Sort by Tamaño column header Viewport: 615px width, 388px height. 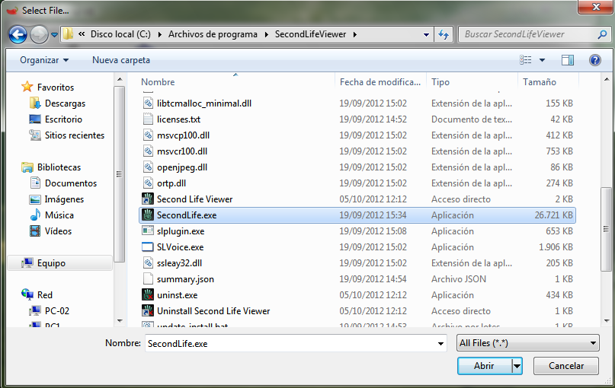coord(540,82)
